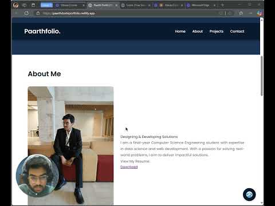This screenshot has width=275, height=206.
Task: Go to Home in the site navigation
Action: click(180, 31)
